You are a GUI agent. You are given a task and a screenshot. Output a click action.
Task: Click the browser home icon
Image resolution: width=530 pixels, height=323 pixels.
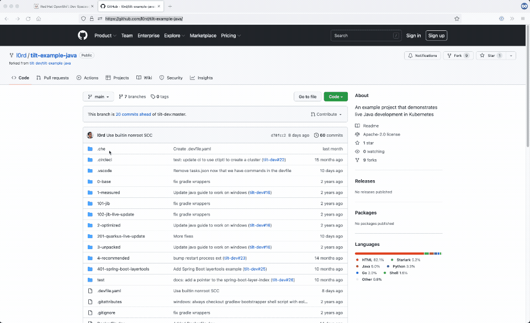[x=39, y=19]
